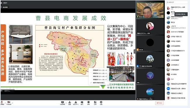Click the red leave meeting button

click(159, 103)
